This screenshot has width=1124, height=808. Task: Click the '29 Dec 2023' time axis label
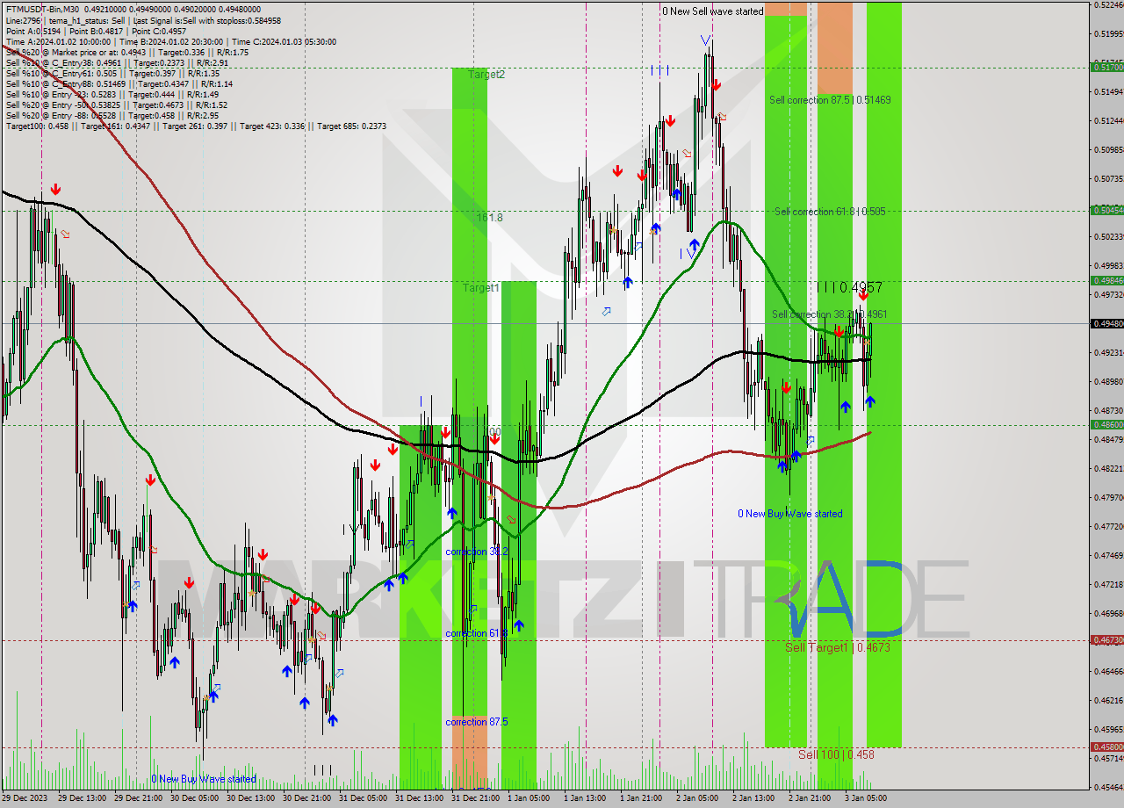(25, 798)
